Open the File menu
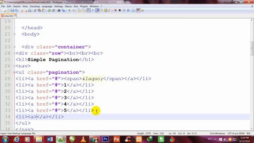 click(x=3, y=6)
